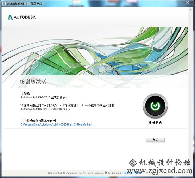This screenshot has height=178, width=195.
Task: Close the Autodesk license window
Action: click(x=188, y=2)
